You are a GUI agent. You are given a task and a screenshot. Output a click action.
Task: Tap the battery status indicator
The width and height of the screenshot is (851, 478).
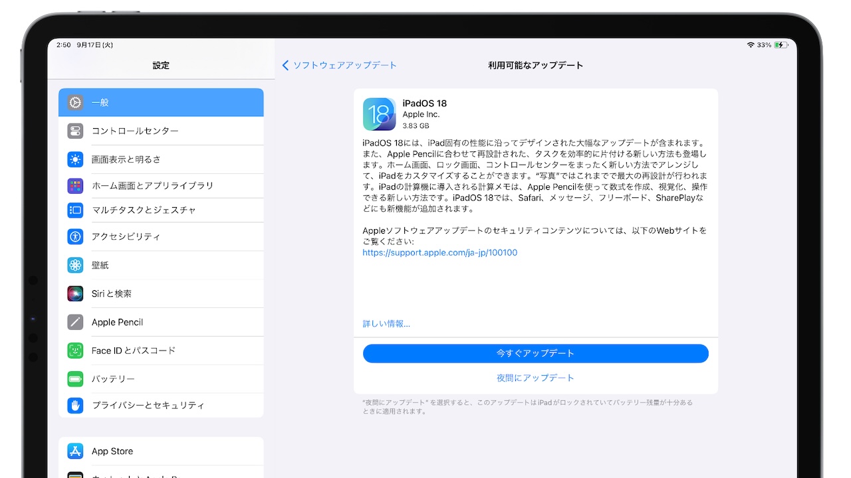[781, 45]
